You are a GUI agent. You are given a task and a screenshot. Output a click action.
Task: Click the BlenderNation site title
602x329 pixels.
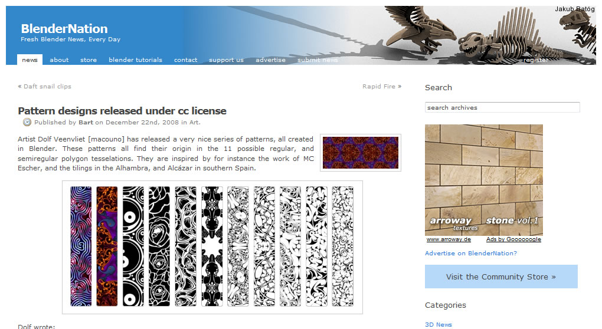coord(64,29)
